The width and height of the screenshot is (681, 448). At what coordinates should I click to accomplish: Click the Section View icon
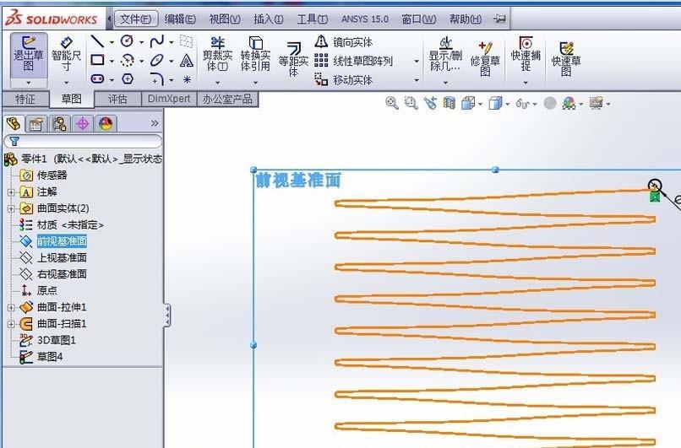click(449, 103)
